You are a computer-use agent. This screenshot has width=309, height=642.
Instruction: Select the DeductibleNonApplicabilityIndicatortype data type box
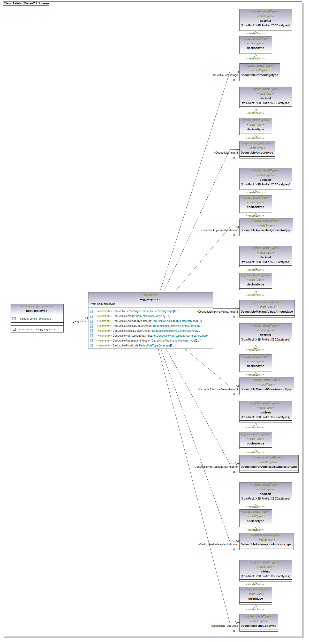[269, 467]
